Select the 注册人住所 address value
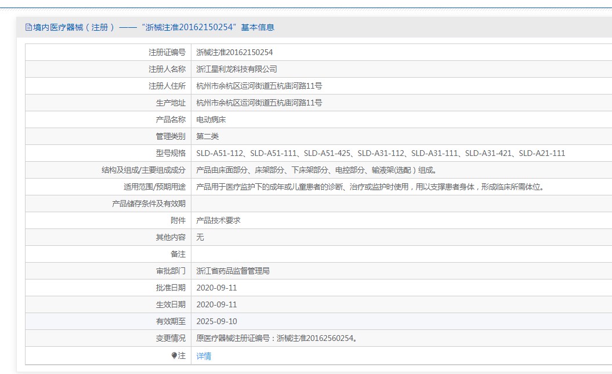Screen dimensions: 612x374 click(x=259, y=86)
